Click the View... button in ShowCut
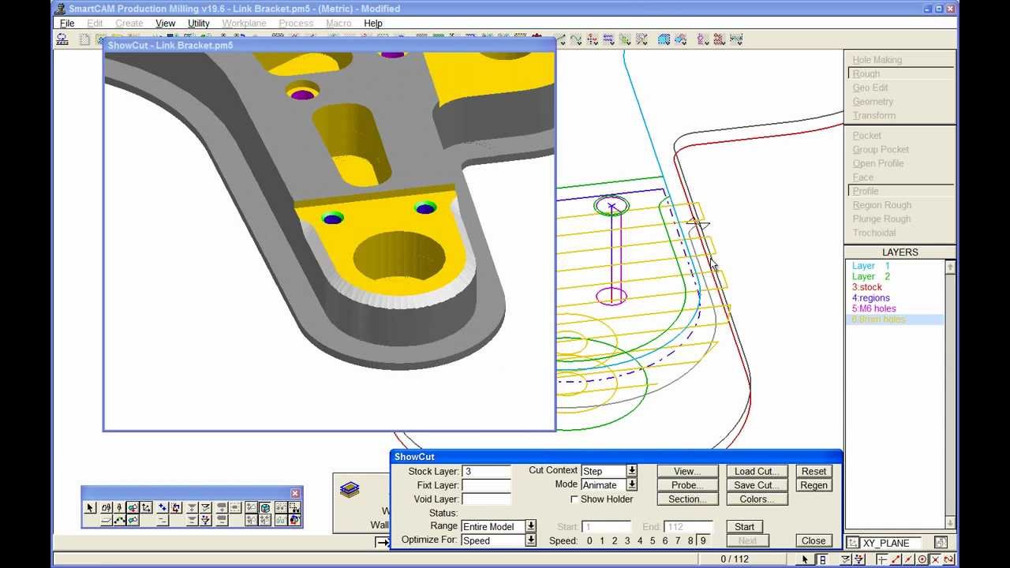This screenshot has width=1010, height=568. 686,471
